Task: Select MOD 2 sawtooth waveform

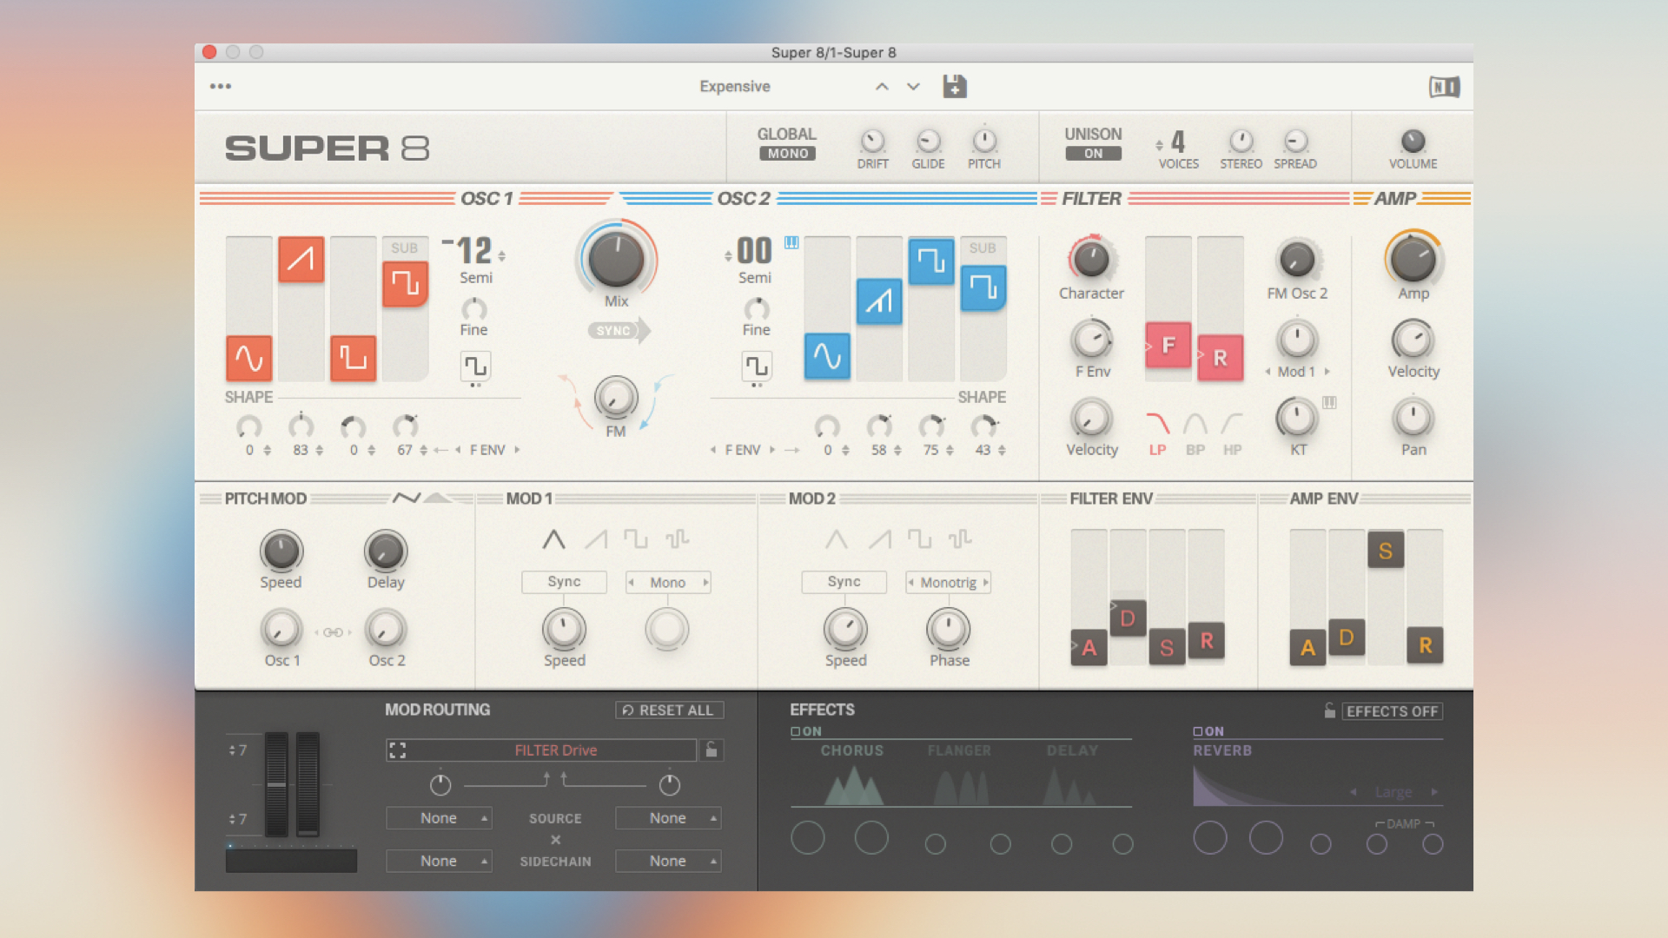Action: point(879,539)
